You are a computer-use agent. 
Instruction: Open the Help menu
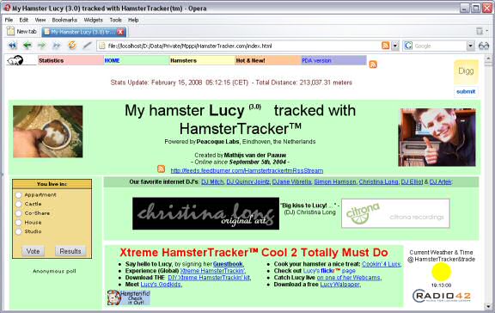[x=133, y=20]
